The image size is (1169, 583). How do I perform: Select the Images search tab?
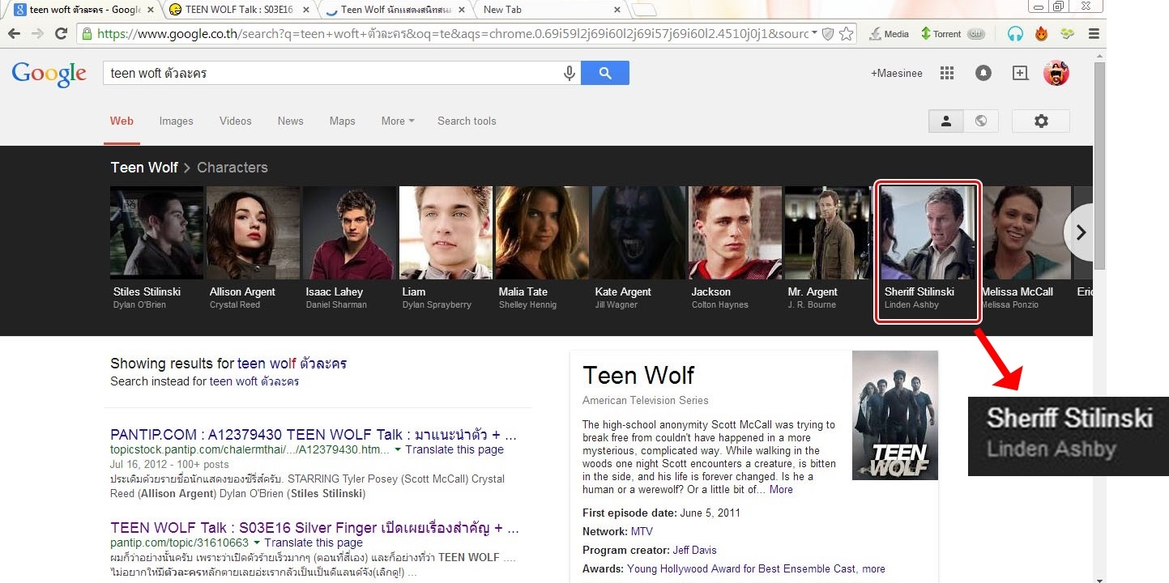point(176,121)
